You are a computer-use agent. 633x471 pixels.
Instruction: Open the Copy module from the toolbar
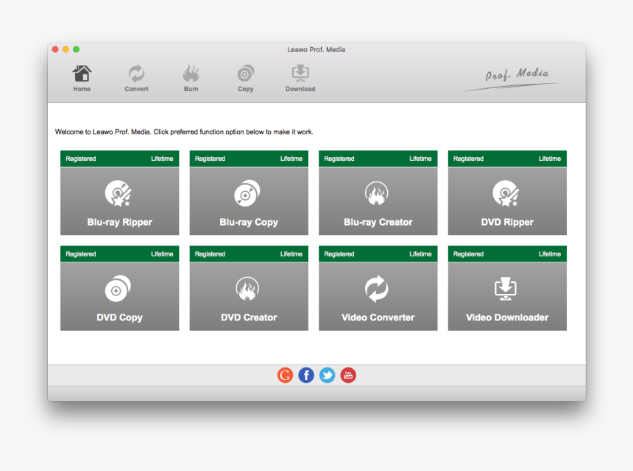tap(245, 79)
